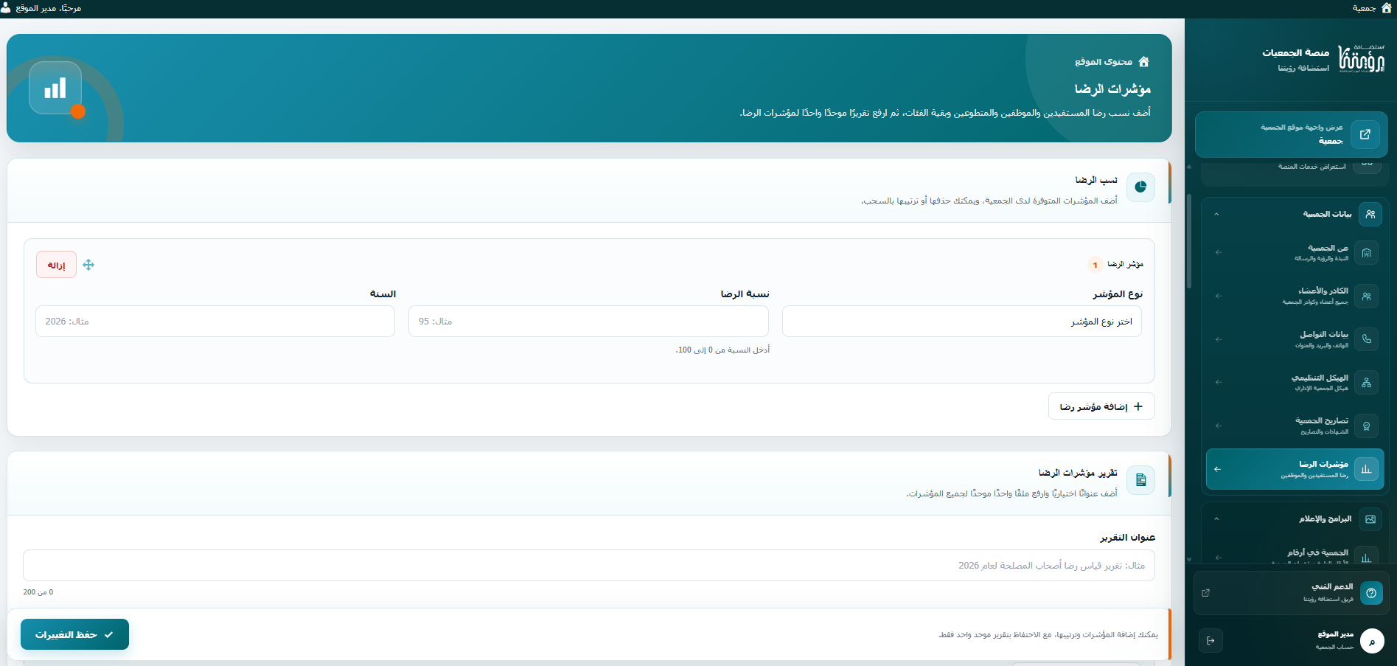
Task: Select عن الجمعية menu item
Action: pos(1295,253)
